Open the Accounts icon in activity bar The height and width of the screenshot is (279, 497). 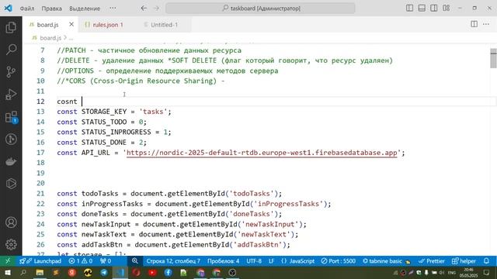point(11,222)
